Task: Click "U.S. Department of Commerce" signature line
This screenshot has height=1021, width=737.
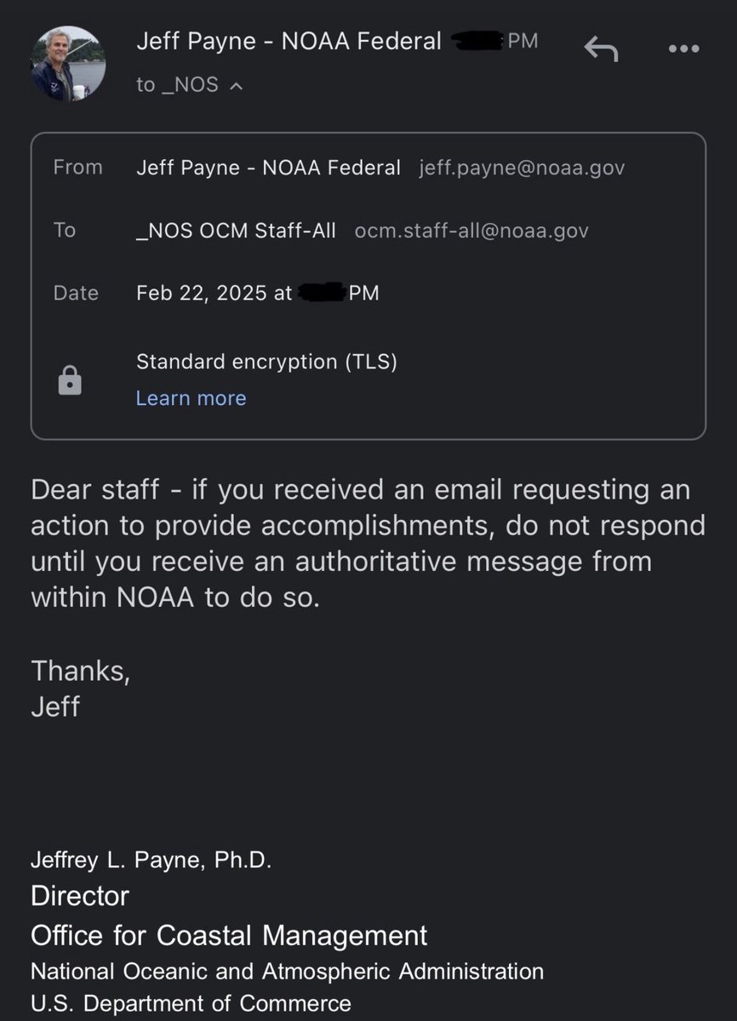Action: point(191,1005)
